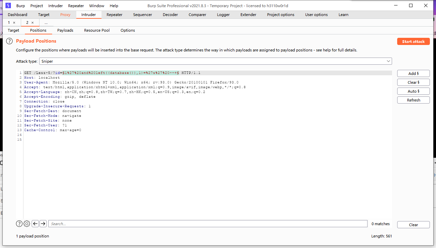Add a new Intruder tab with ellipsis
Image resolution: width=436 pixels, height=248 pixels.
tap(46, 22)
